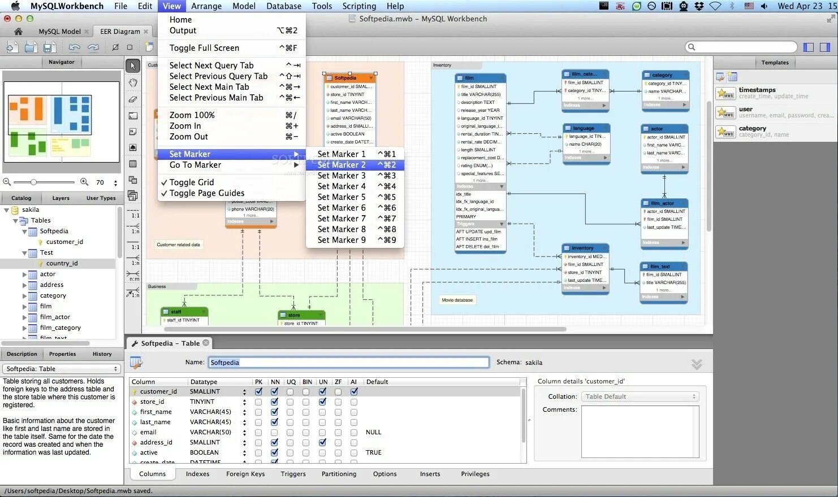Image resolution: width=838 pixels, height=497 pixels.
Task: Toggle the UN checkbox for address_id
Action: coord(322,442)
